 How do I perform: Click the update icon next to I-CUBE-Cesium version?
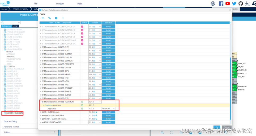tap(96, 112)
